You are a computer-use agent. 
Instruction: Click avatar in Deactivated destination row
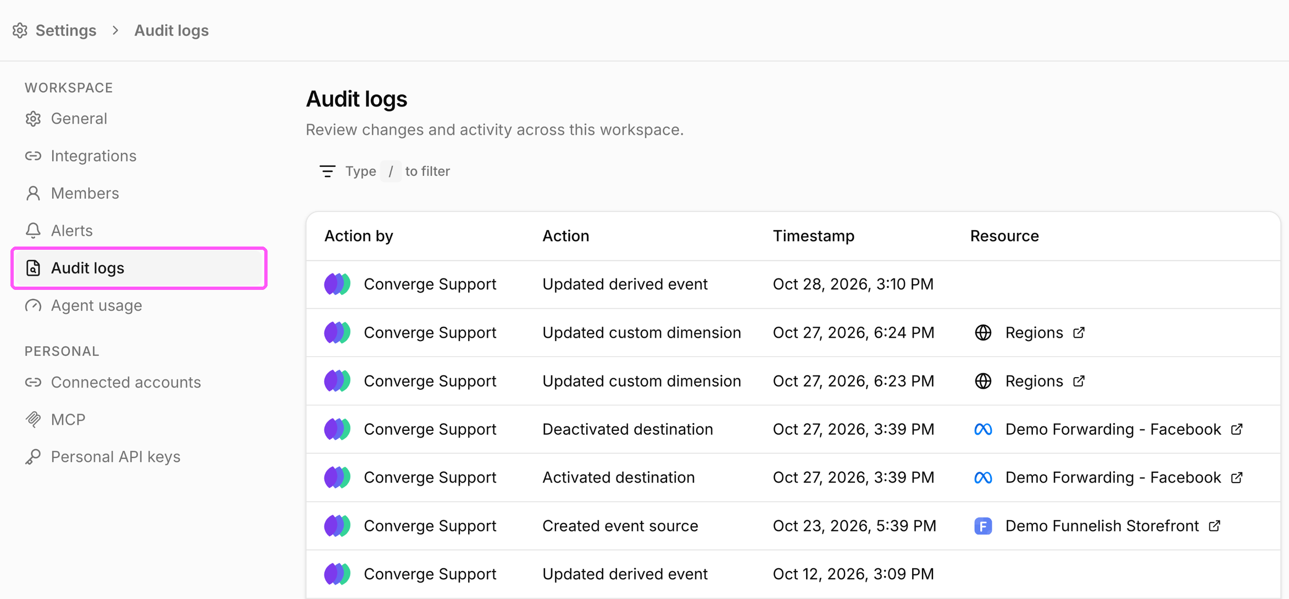[337, 429]
